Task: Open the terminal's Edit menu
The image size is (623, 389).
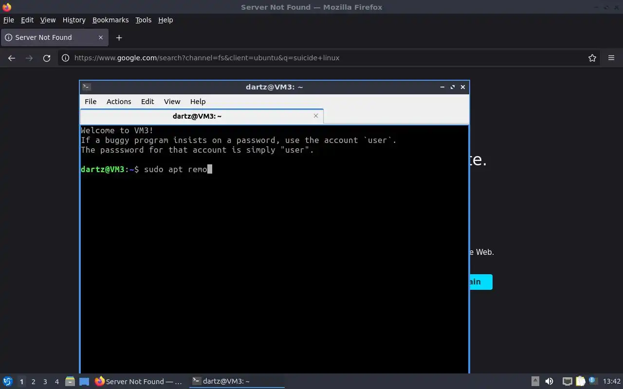Action: 147,102
